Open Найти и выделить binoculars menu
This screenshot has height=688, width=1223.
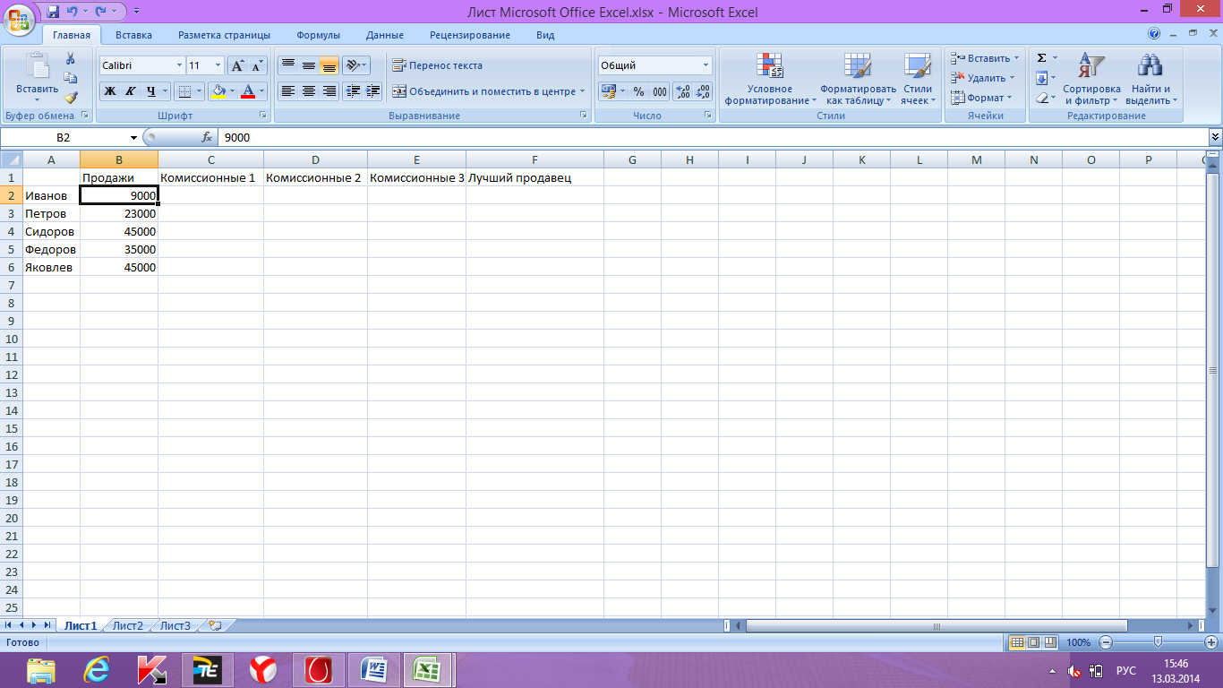(x=1150, y=79)
